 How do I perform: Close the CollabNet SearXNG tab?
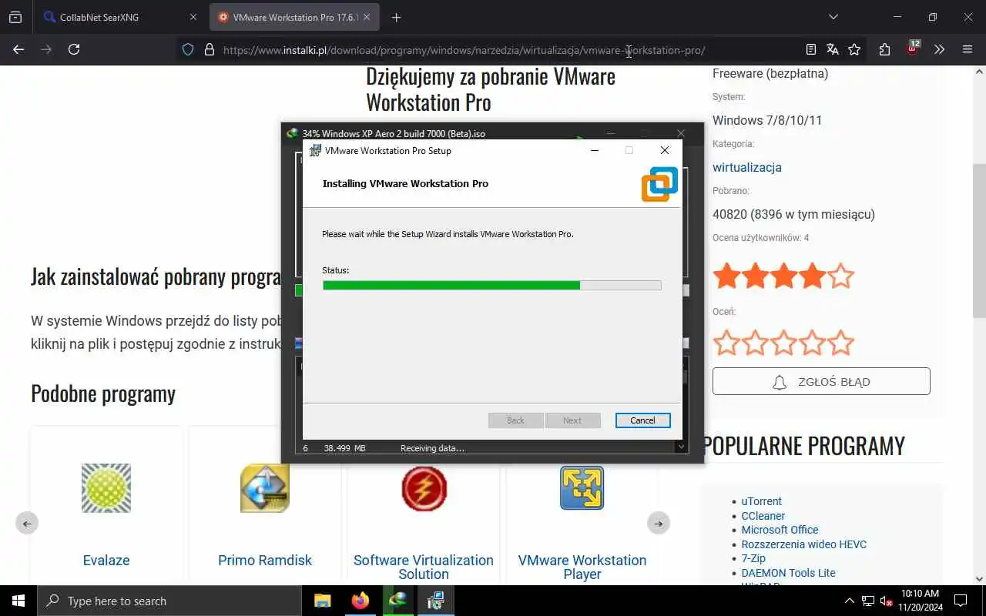pos(193,17)
